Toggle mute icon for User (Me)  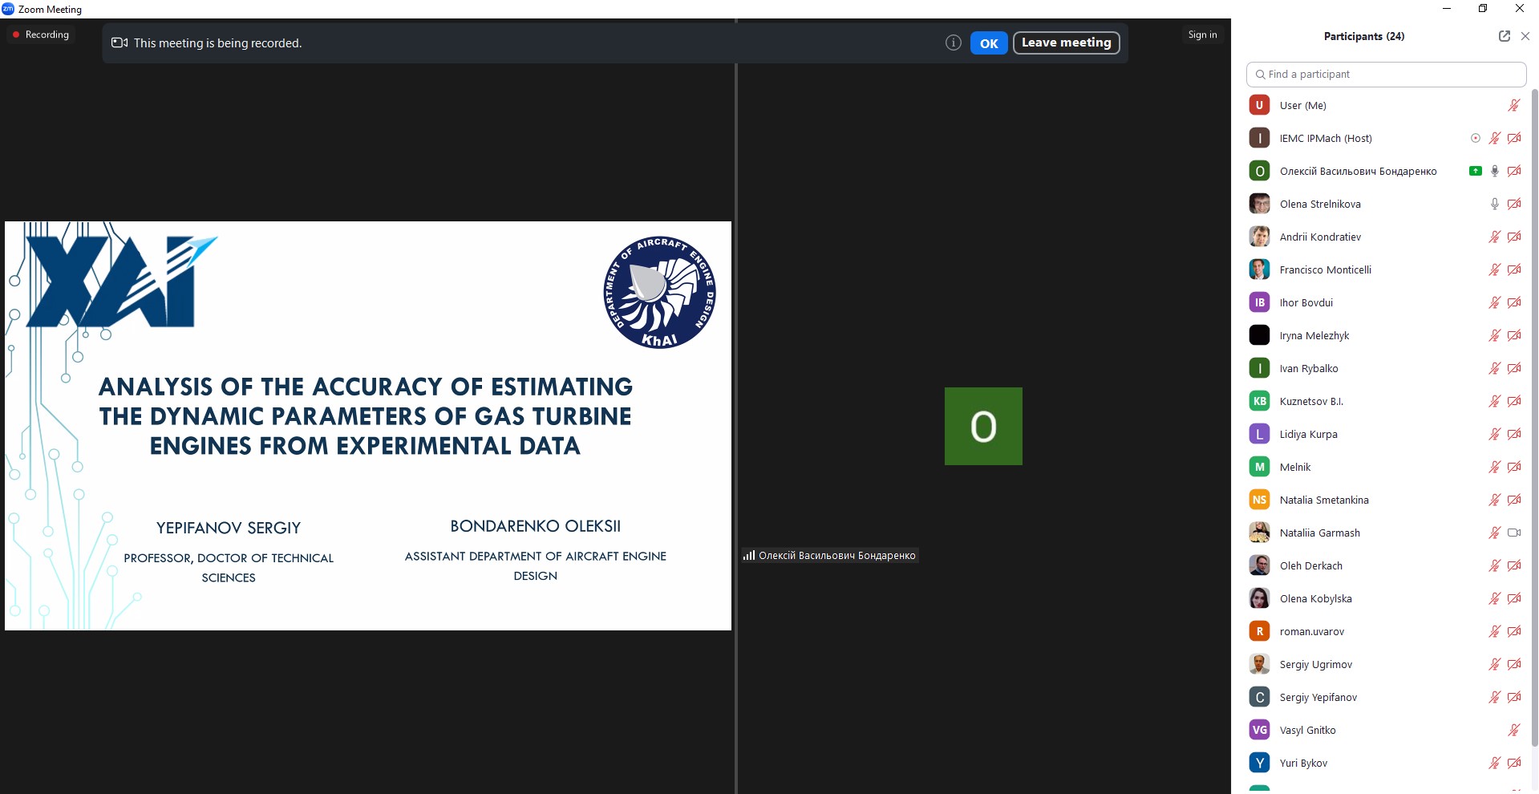coord(1513,105)
